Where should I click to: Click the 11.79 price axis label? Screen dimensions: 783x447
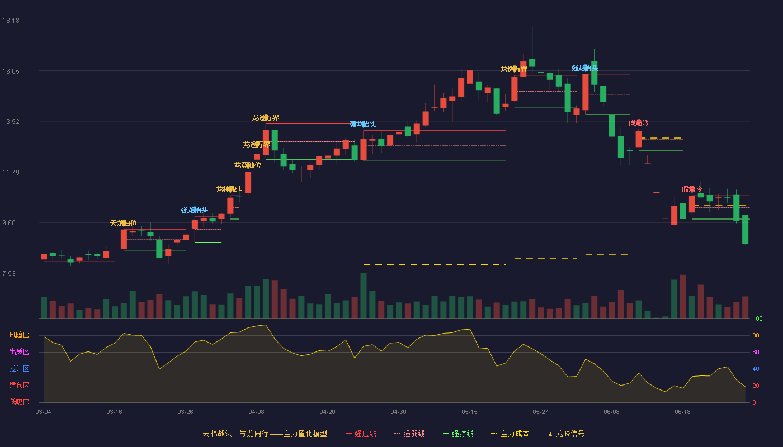pos(11,173)
